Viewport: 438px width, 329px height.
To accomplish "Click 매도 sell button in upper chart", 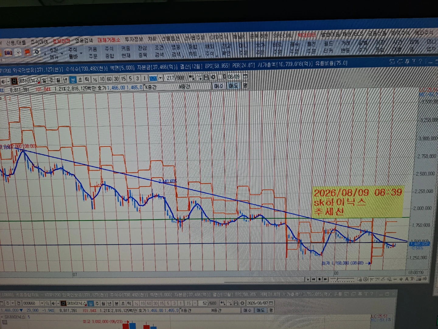I will coord(233,86).
